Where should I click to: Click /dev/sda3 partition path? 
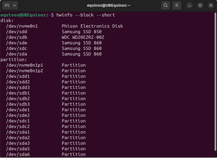pyautogui.click(x=18, y=143)
